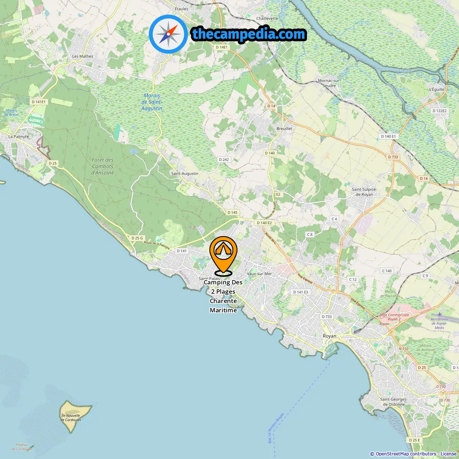Viewport: 459px width, 459px height.
Task: Select the Île Nouvelle de Cordouan island
Action: [x=75, y=416]
